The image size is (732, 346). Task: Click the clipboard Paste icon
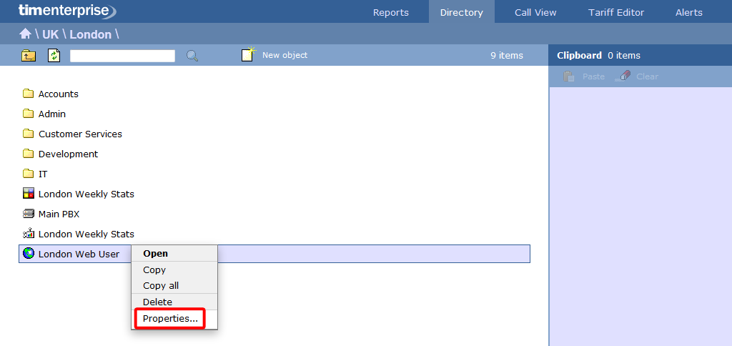click(569, 76)
